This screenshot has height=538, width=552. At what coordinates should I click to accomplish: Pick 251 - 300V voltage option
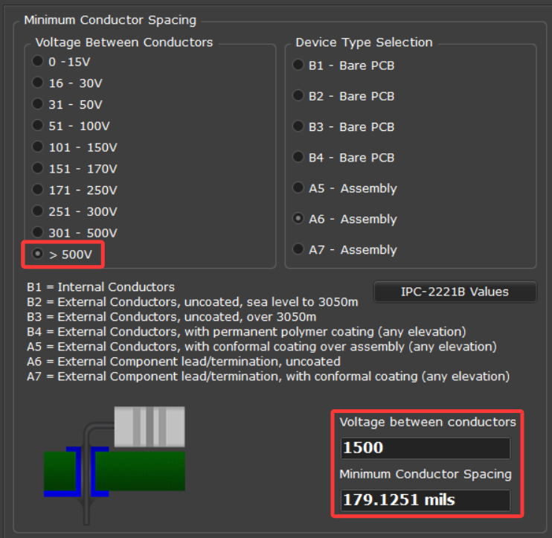[x=74, y=211]
